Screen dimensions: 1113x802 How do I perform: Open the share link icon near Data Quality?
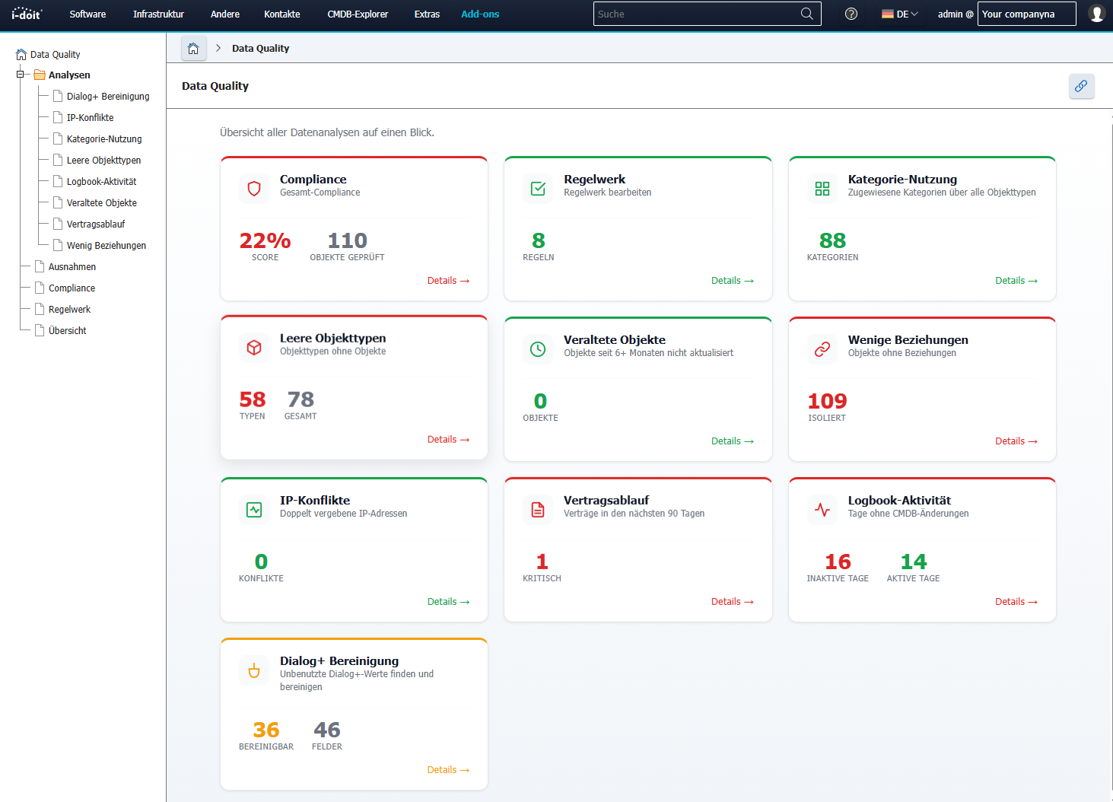pos(1081,86)
